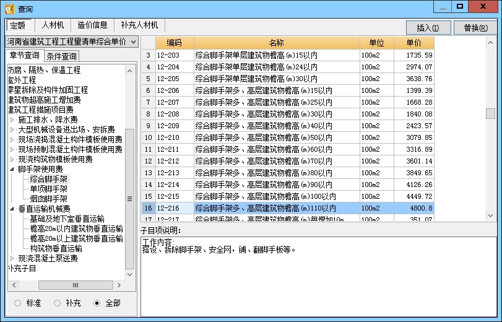Select the 全部 radio button

coord(97,303)
